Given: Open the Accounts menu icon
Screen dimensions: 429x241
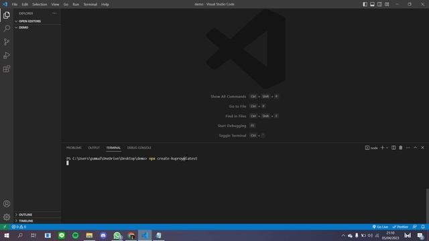Looking at the screenshot, I should point(7,204).
